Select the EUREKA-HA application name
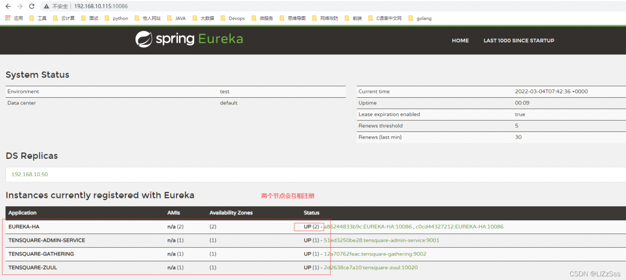 [x=24, y=227]
